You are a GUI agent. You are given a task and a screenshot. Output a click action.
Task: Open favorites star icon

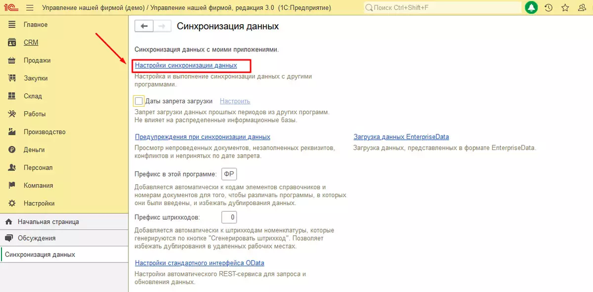pyautogui.click(x=565, y=8)
